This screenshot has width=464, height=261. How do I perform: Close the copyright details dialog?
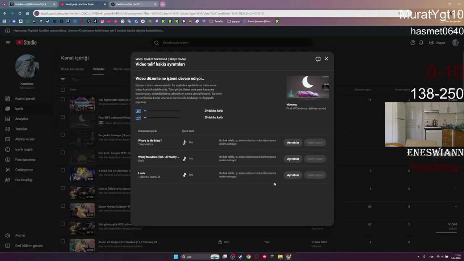(326, 59)
